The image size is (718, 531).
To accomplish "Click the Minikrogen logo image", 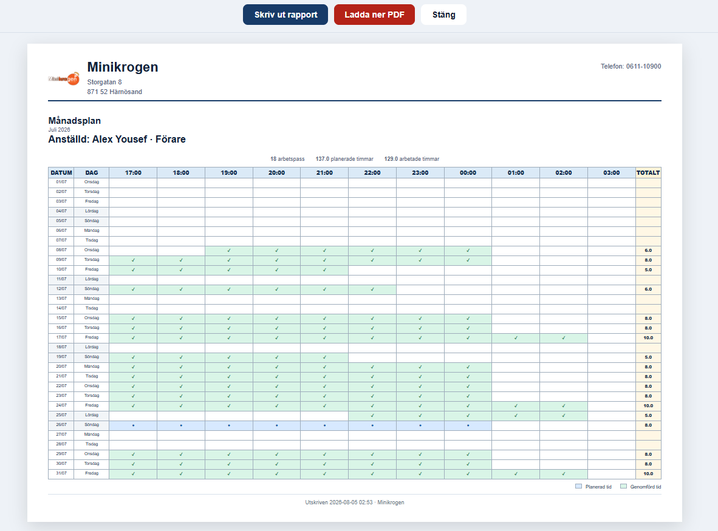I will [x=64, y=79].
